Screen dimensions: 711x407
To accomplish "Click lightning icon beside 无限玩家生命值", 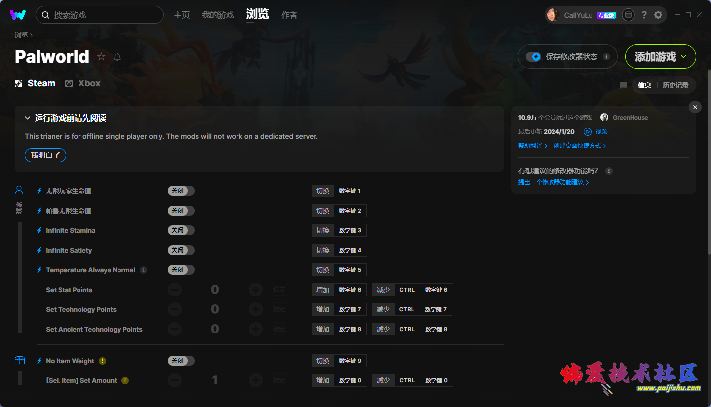I will point(39,191).
